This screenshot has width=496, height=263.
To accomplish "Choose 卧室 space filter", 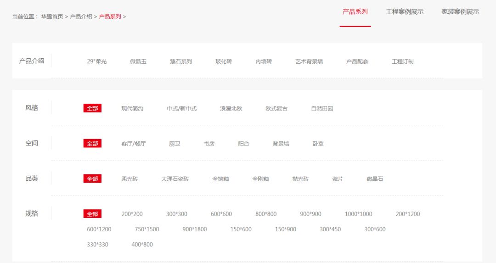I will 318,144.
